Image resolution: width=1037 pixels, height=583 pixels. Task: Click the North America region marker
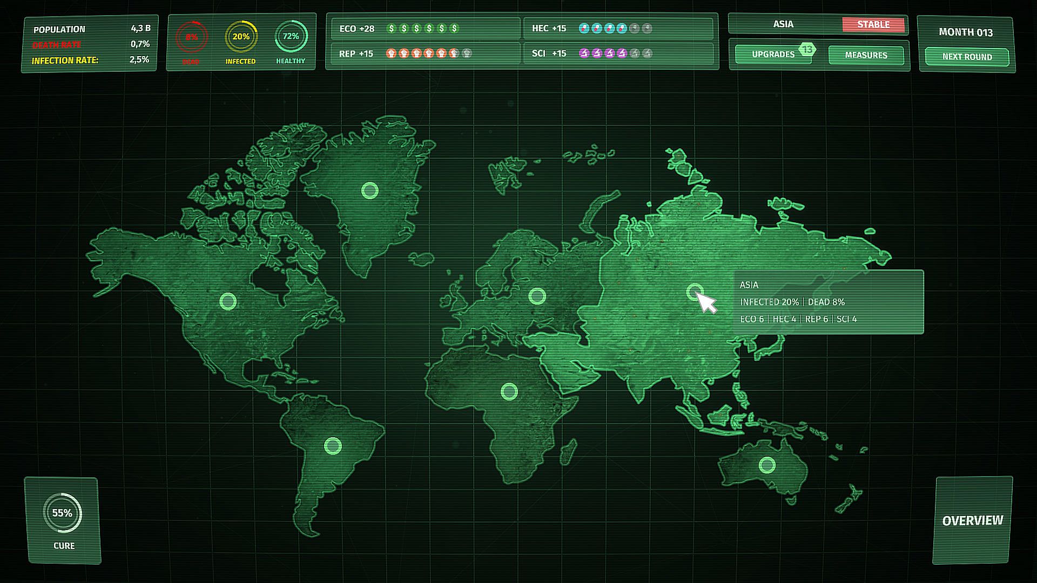click(x=228, y=301)
